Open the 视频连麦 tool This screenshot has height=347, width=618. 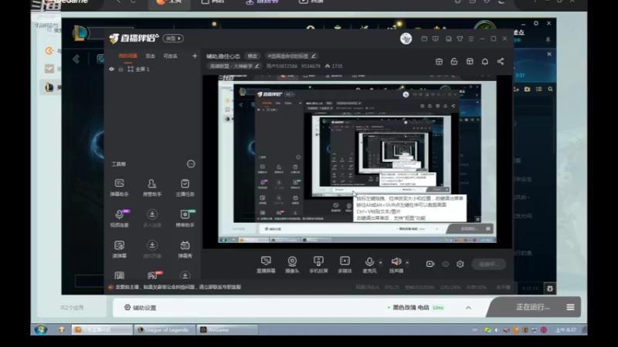(120, 218)
